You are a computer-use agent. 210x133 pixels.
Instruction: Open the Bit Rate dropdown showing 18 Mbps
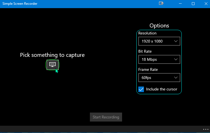click(x=159, y=59)
